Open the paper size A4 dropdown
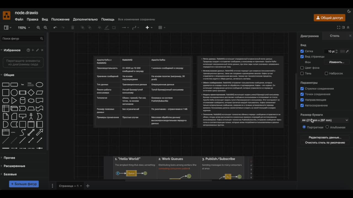Image resolution: width=353 pixels, height=198 pixels. (325, 120)
